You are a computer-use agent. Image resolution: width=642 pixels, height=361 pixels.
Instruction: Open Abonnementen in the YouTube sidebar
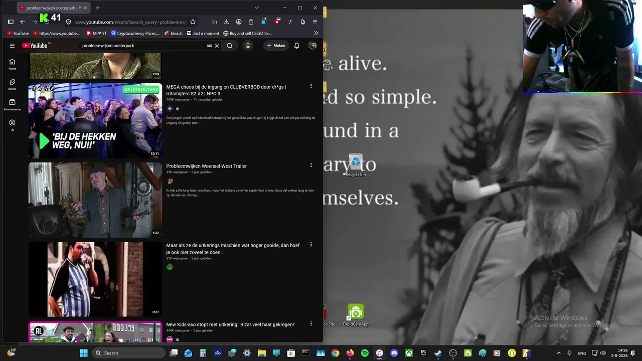[12, 105]
